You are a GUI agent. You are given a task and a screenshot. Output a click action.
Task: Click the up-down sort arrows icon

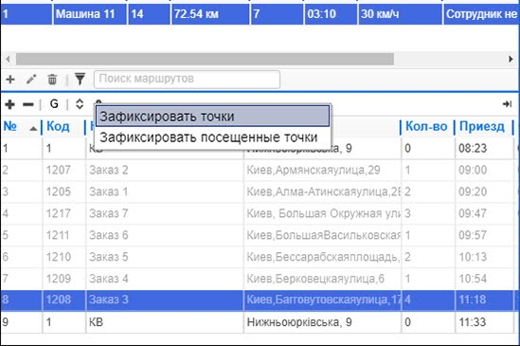80,104
